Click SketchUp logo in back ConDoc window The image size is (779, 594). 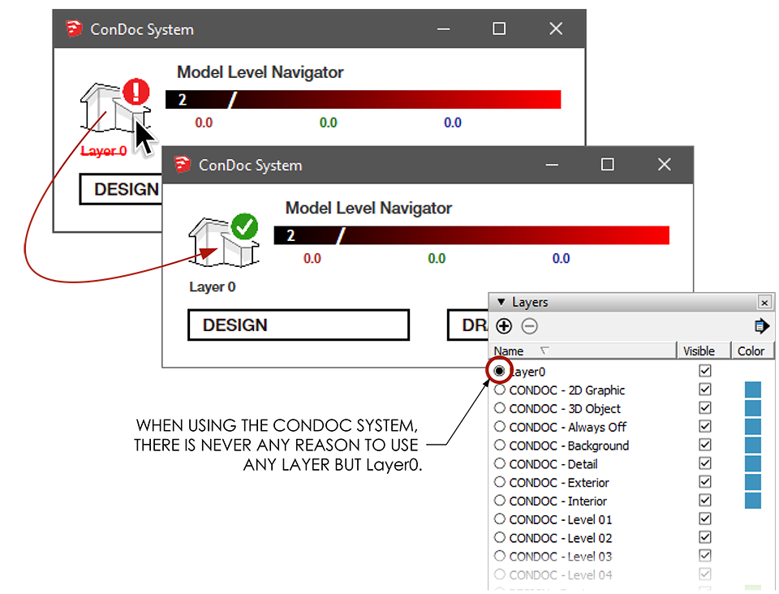74,28
